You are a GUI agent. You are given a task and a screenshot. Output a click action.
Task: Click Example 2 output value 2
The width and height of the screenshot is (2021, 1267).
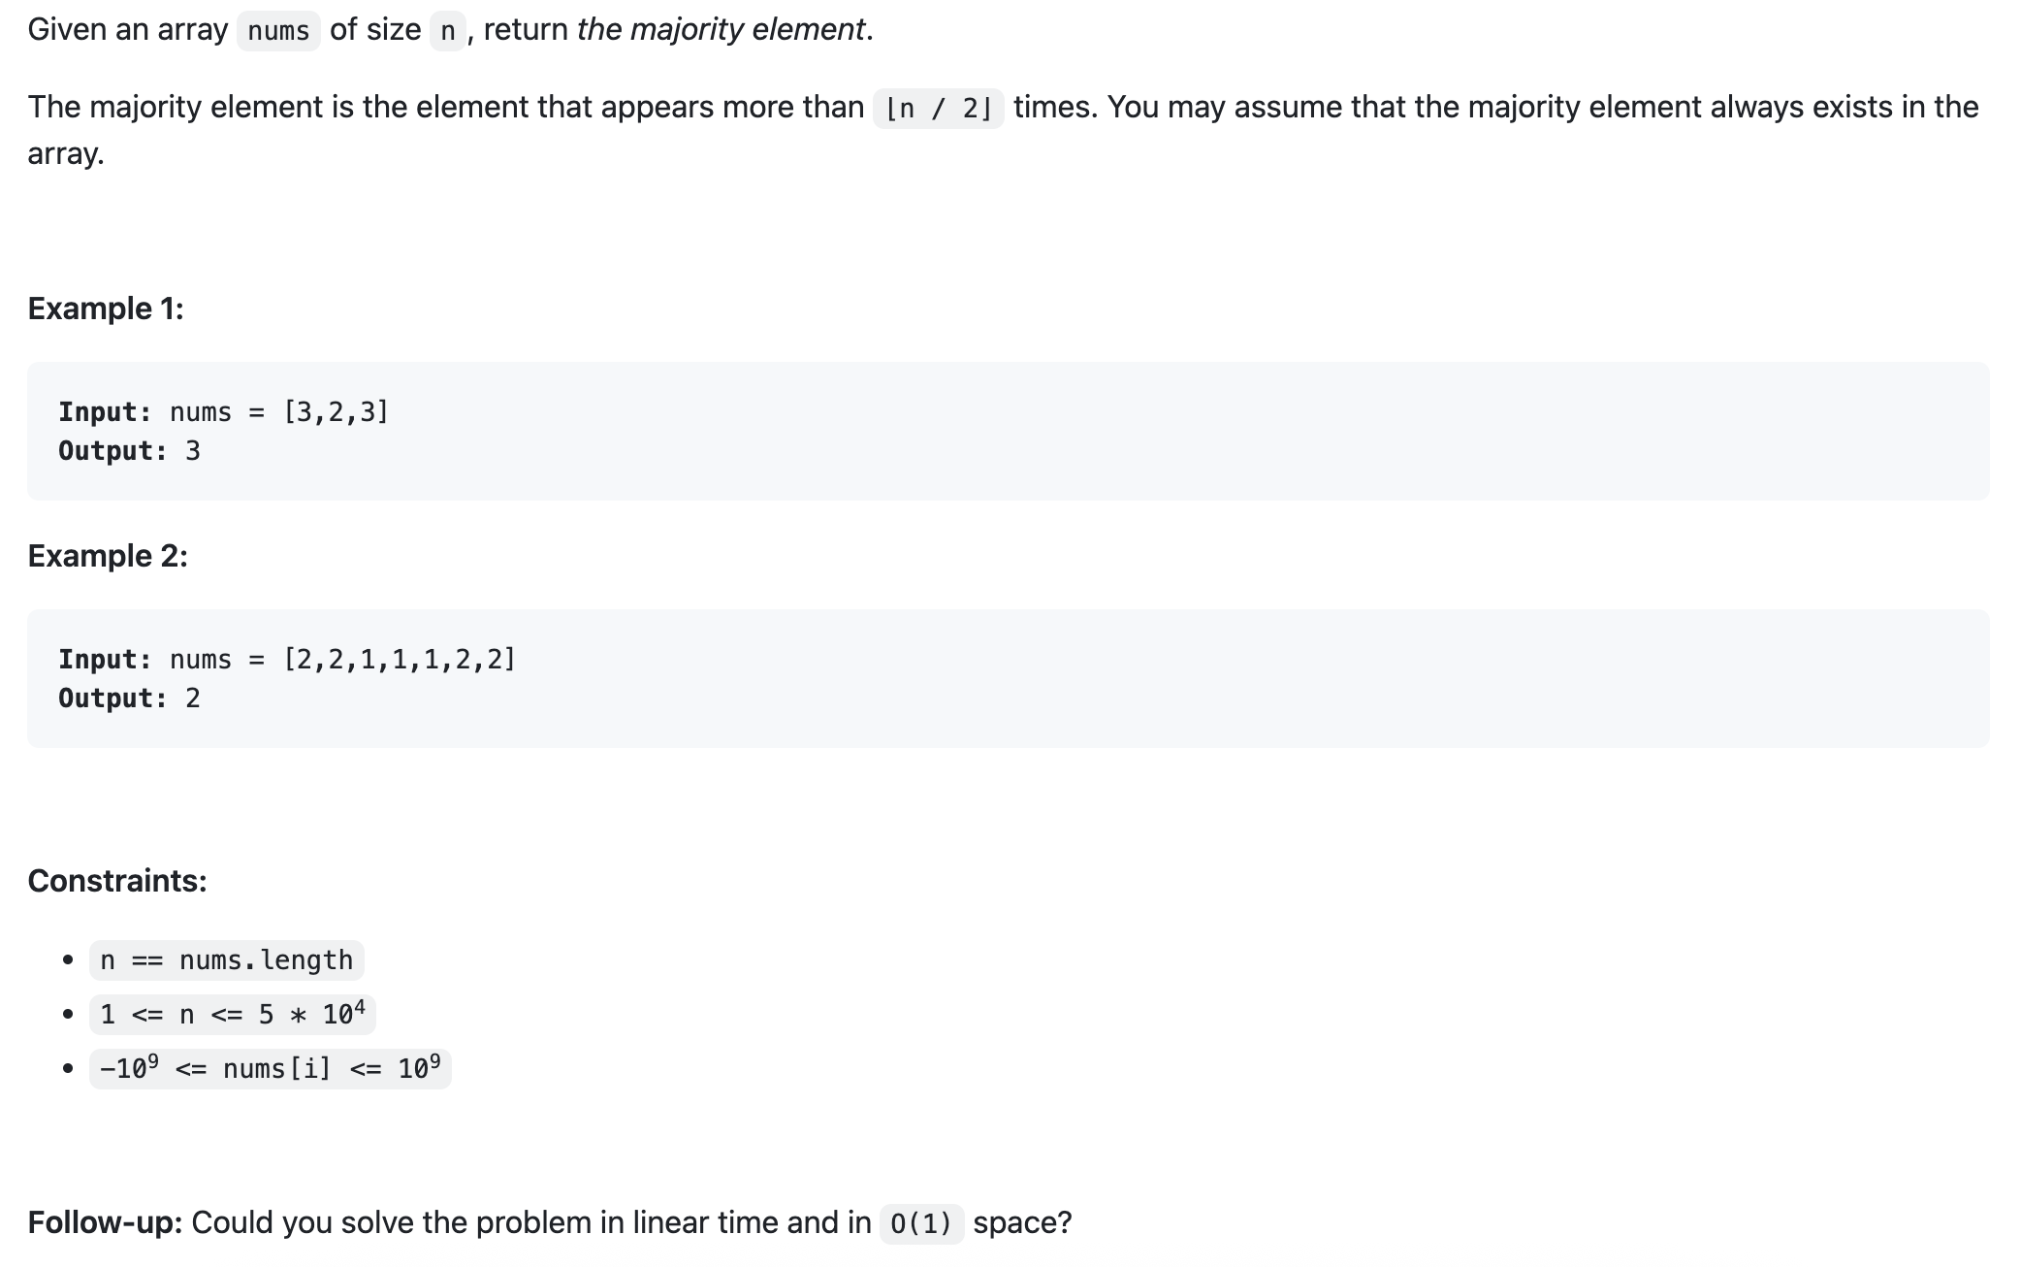pos(193,698)
